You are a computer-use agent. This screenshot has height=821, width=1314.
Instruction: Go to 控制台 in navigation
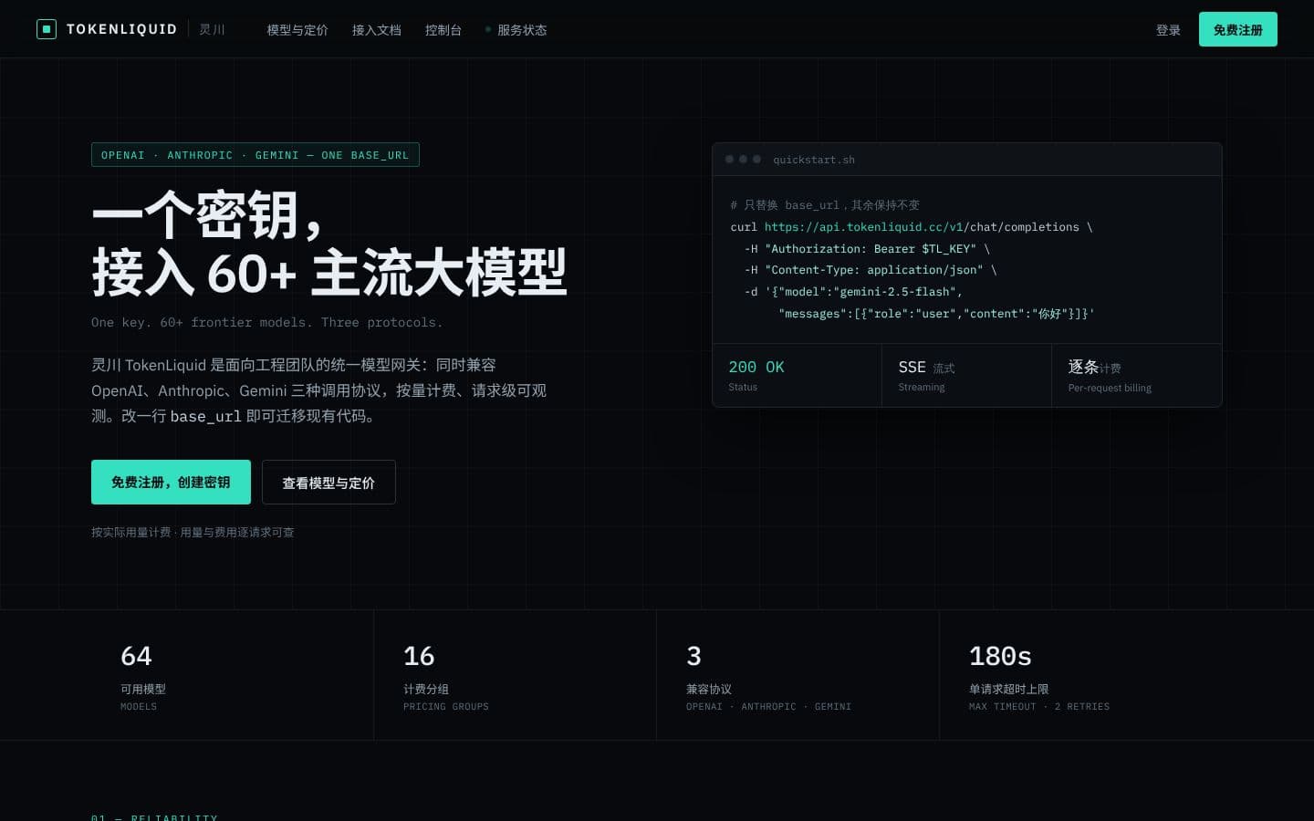tap(443, 30)
